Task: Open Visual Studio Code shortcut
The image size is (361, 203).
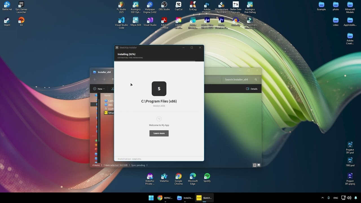Action: pos(121,23)
